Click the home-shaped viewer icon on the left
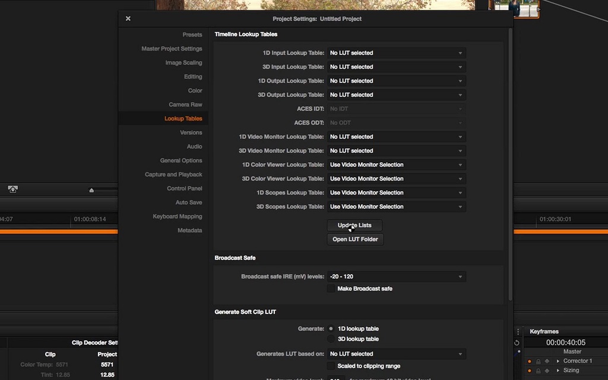Viewport: 608px width, 380px height. 13,189
